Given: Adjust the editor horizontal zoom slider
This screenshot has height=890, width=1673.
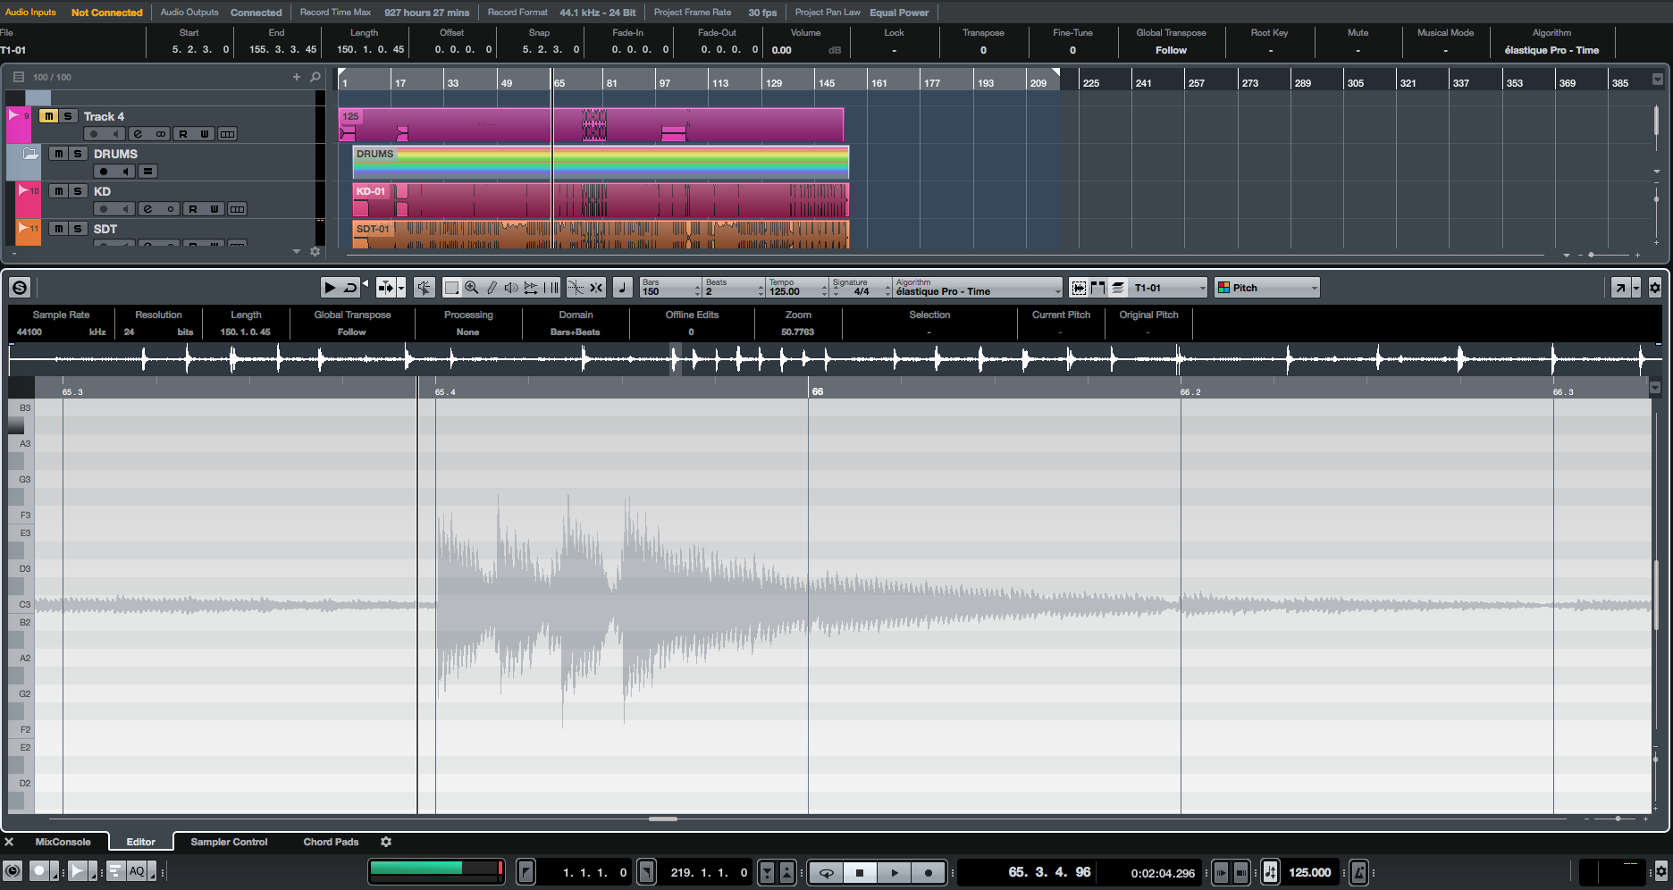Looking at the screenshot, I should click(x=1618, y=819).
